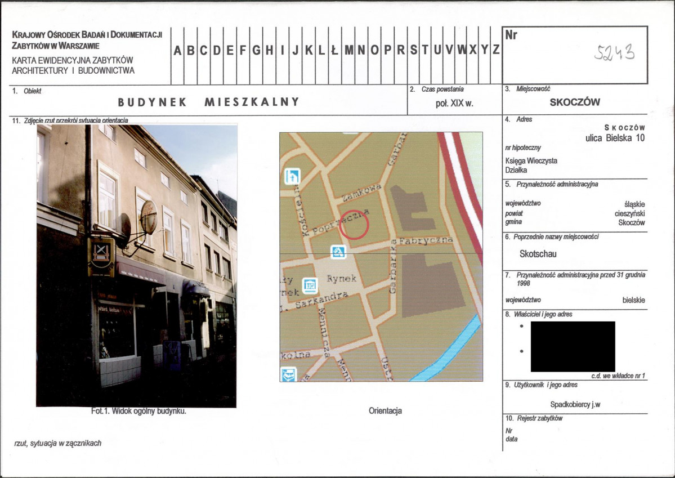Click the blacked-out owner redaction box
This screenshot has height=478, width=675.
[x=573, y=346]
